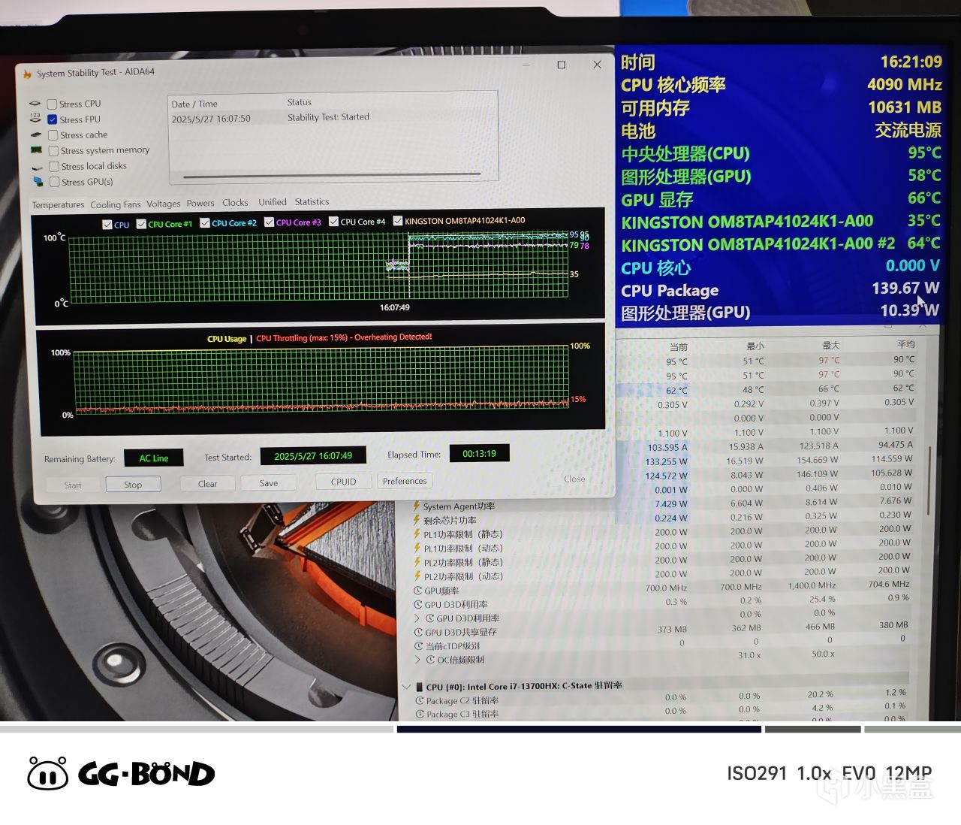961x825 pixels.
Task: Tick the Stress system memory checkbox
Action: [54, 150]
